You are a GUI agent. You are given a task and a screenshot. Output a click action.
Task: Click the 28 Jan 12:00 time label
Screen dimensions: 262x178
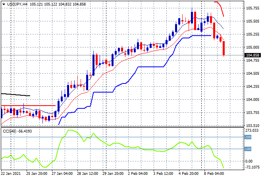tap(87, 174)
